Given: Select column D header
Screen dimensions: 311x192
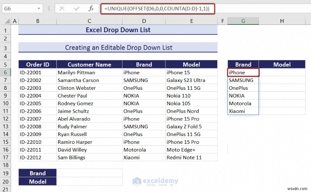Looking at the screenshot, I should click(144, 21).
